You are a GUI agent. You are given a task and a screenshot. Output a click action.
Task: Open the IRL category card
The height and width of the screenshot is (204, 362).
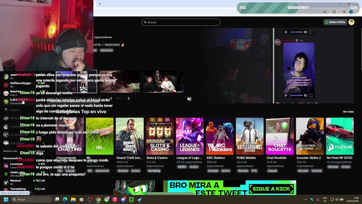click(100, 136)
